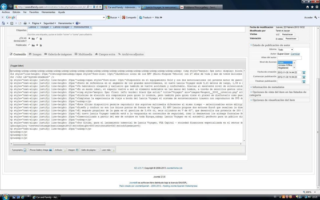This screenshot has height=200, width=320.
Task: Open the Idioma dropdown showing Todo
Action: (285, 50)
